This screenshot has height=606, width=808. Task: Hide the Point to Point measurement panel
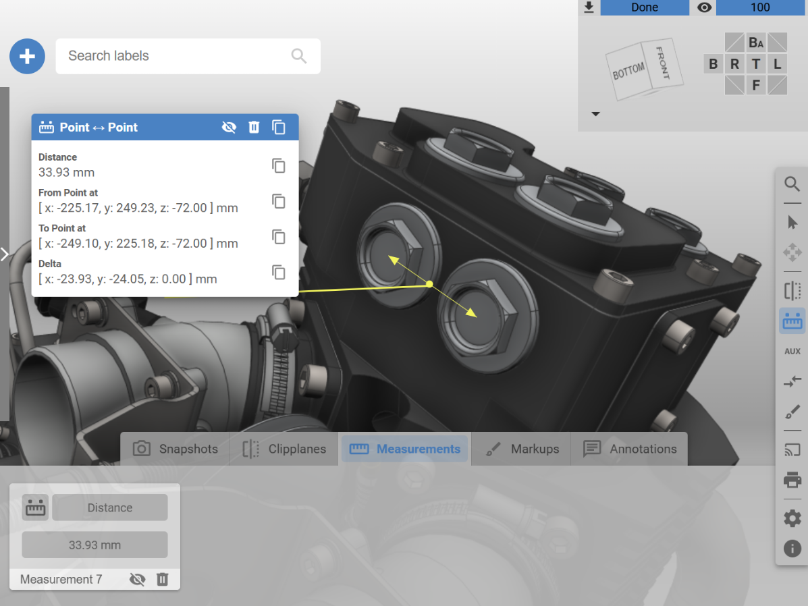coord(229,128)
